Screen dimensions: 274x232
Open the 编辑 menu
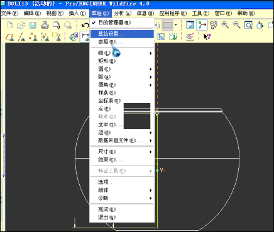pos(32,14)
